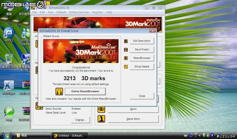The width and height of the screenshot is (237, 139).
Task: Click the 3213 score value
Action: point(70,78)
